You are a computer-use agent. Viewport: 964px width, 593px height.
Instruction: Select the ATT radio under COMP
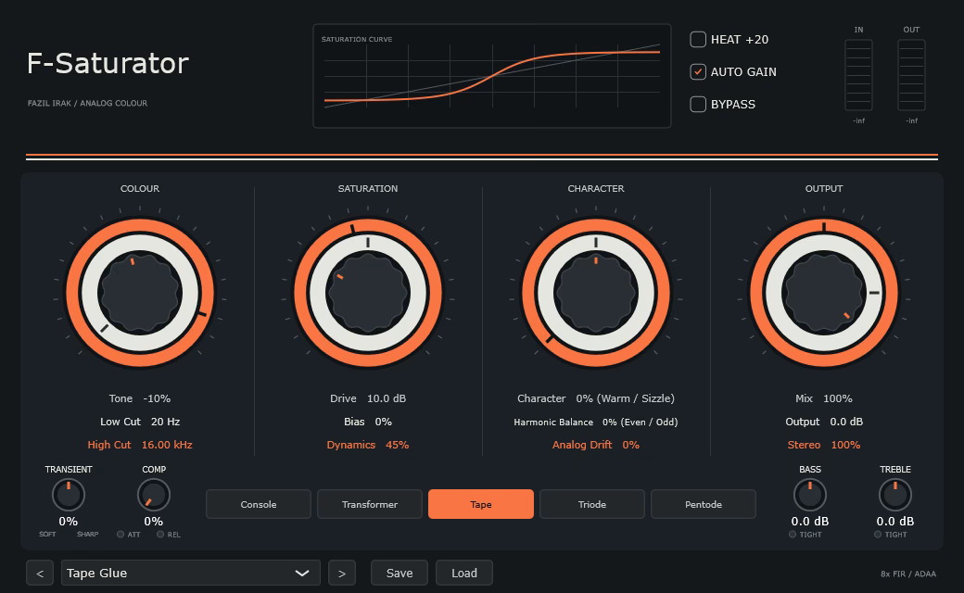pyautogui.click(x=120, y=535)
